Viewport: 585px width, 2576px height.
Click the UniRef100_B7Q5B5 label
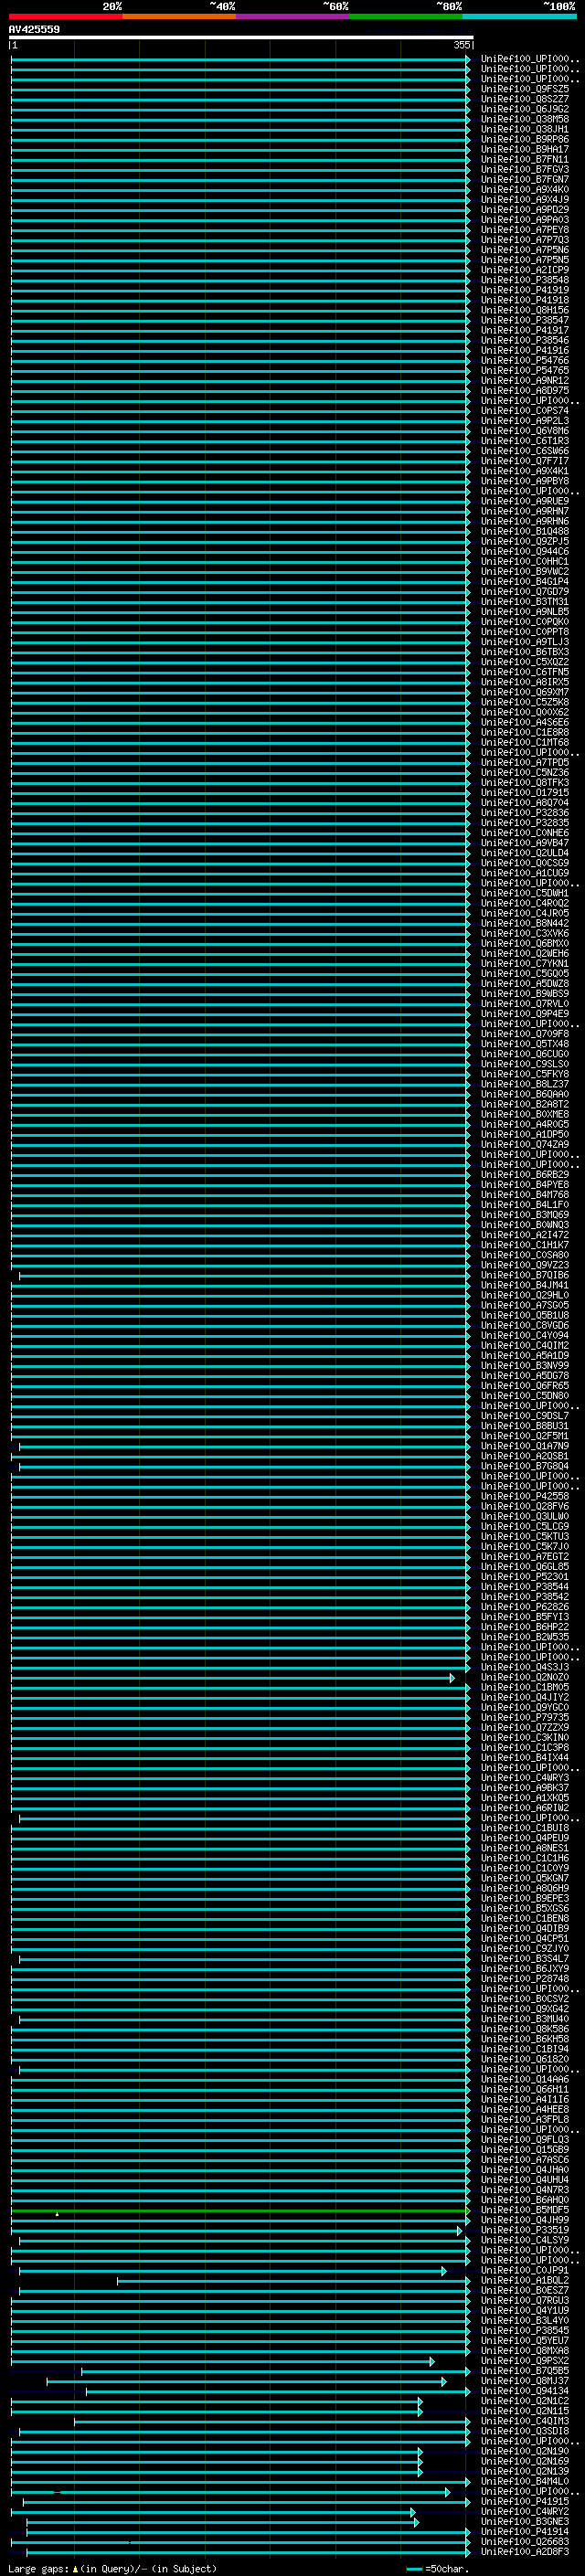(x=525, y=2371)
